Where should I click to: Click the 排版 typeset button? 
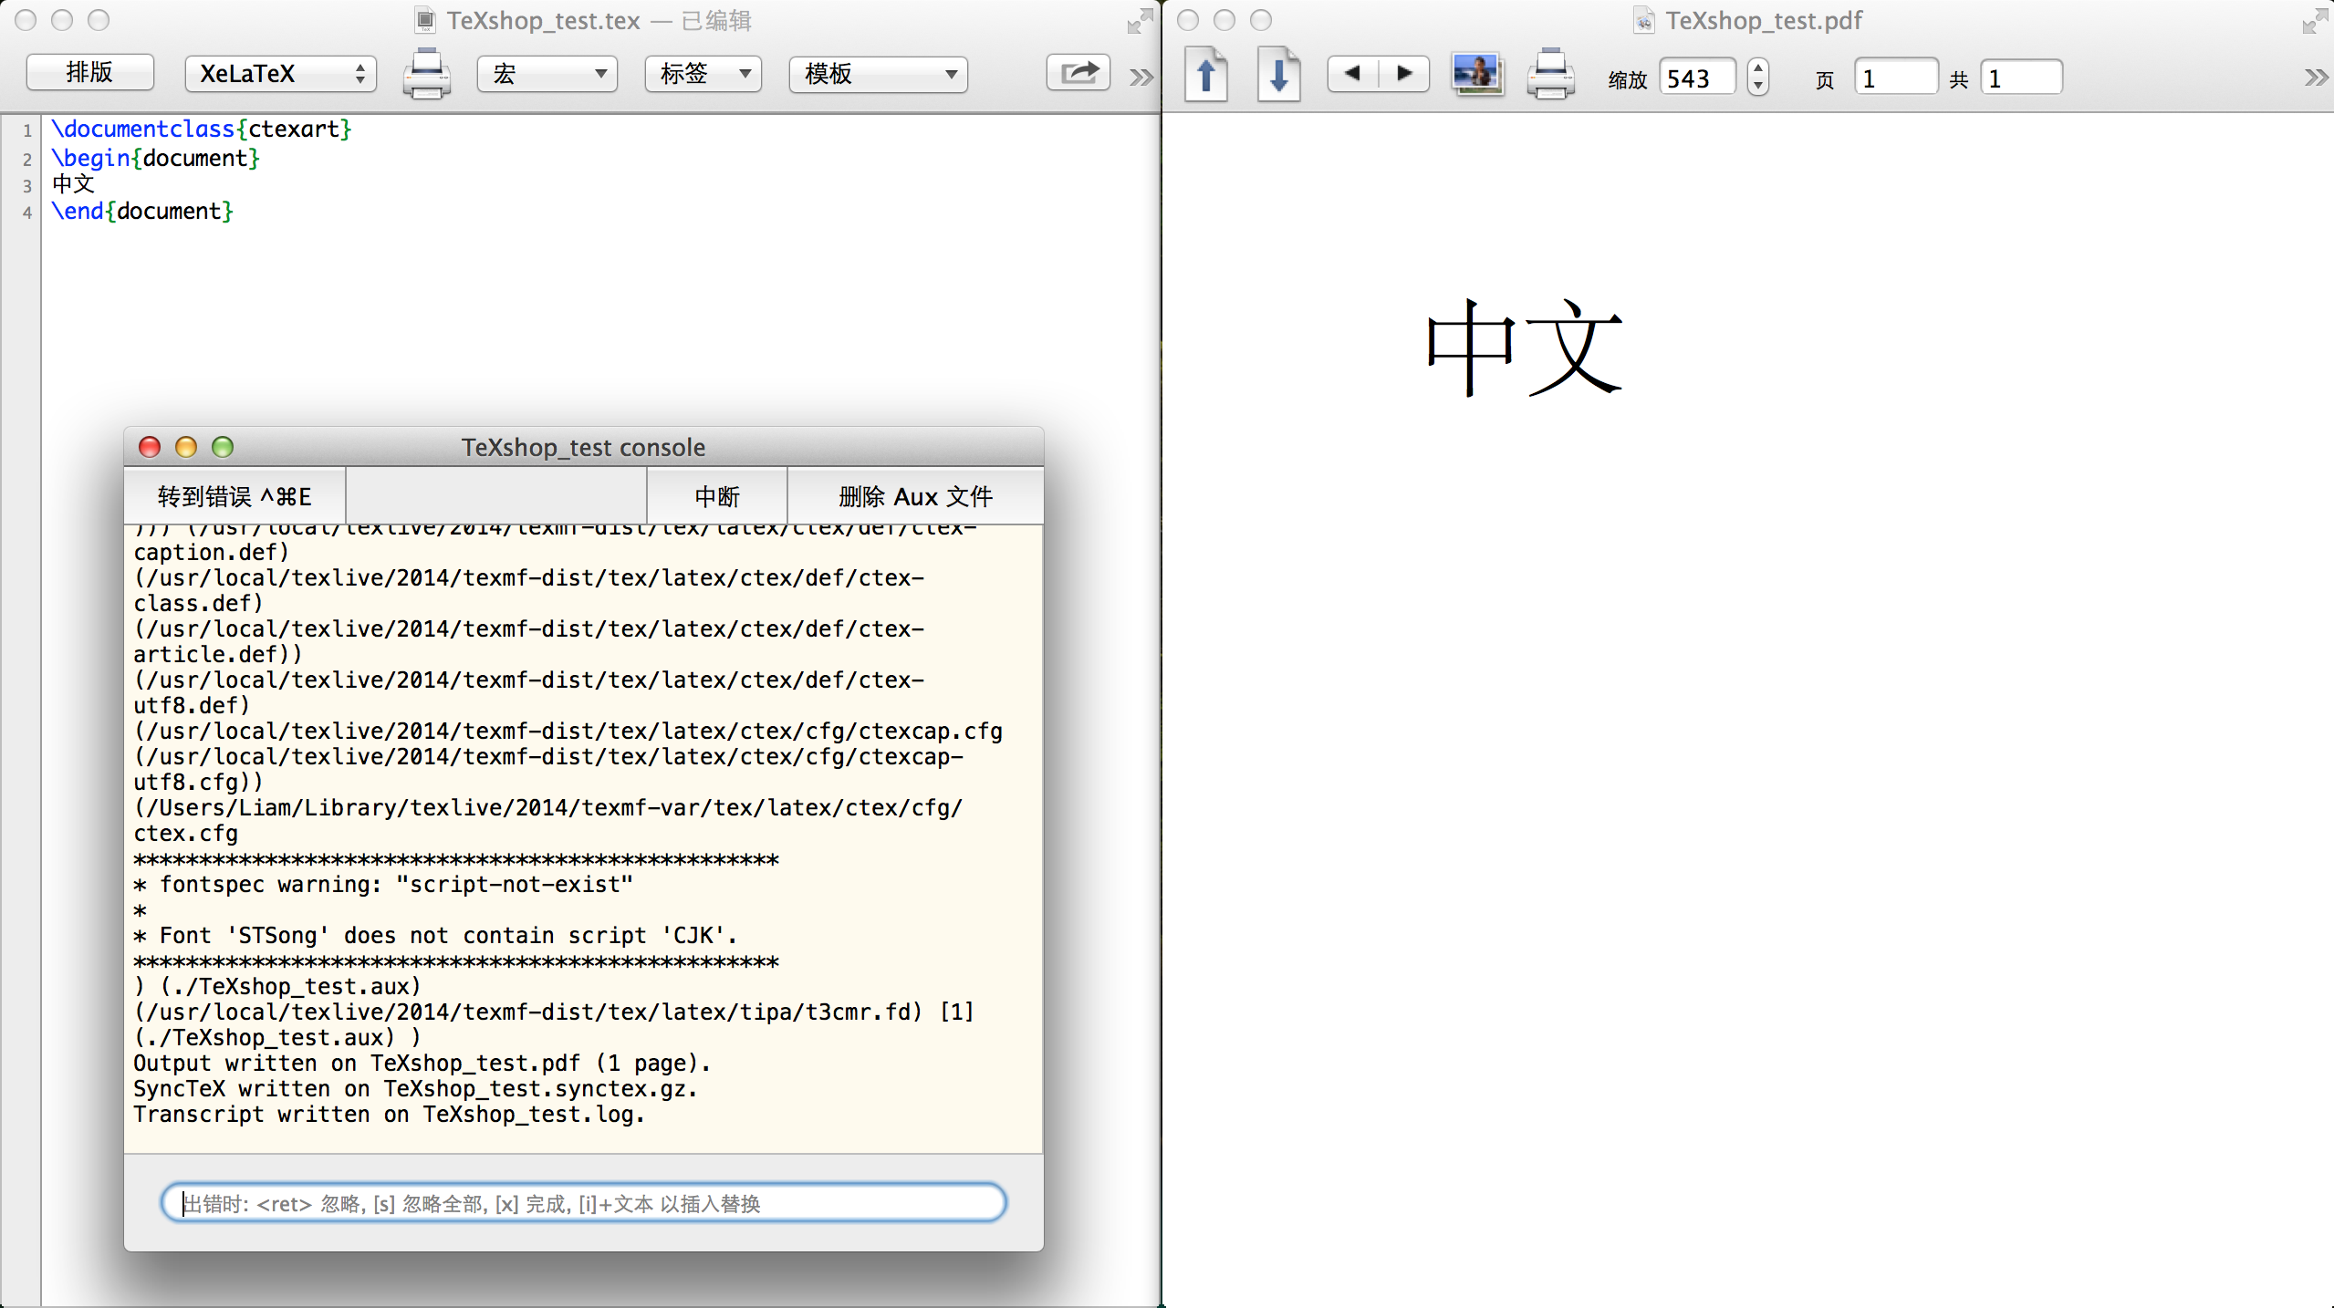89,72
